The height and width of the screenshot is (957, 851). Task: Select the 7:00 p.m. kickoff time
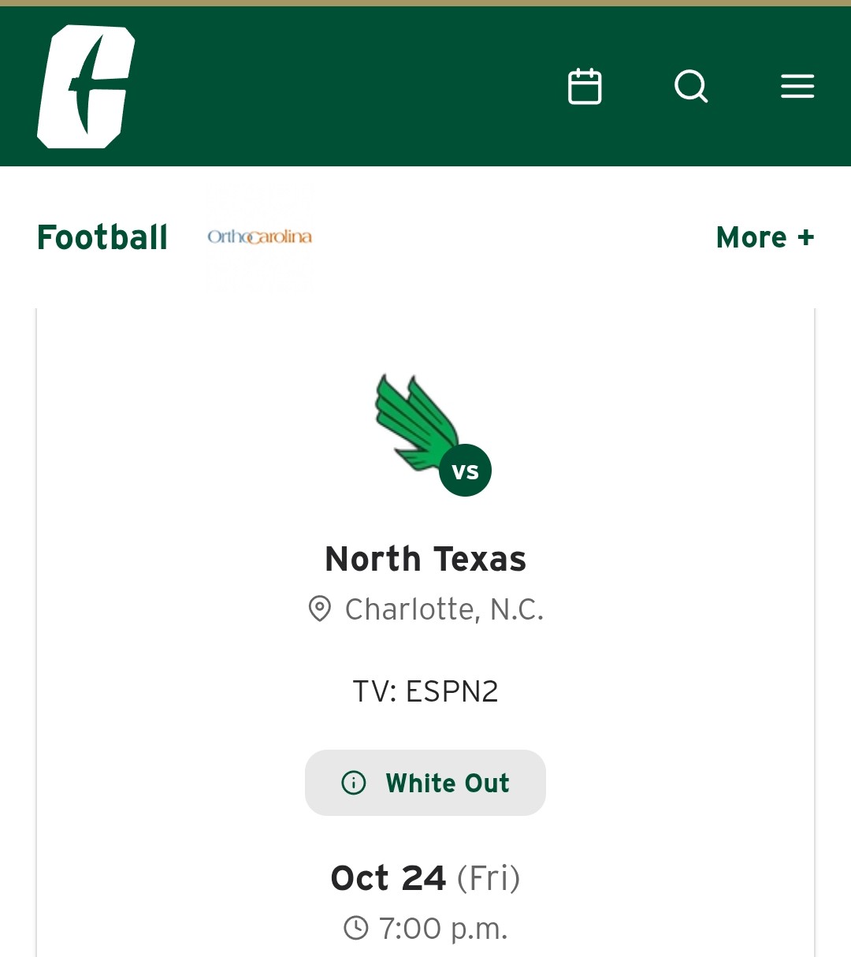click(x=443, y=929)
